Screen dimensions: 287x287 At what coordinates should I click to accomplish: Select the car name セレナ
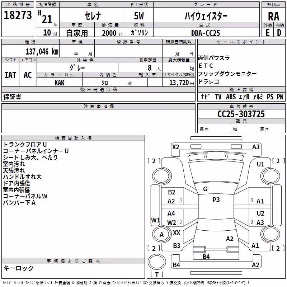click(93, 16)
